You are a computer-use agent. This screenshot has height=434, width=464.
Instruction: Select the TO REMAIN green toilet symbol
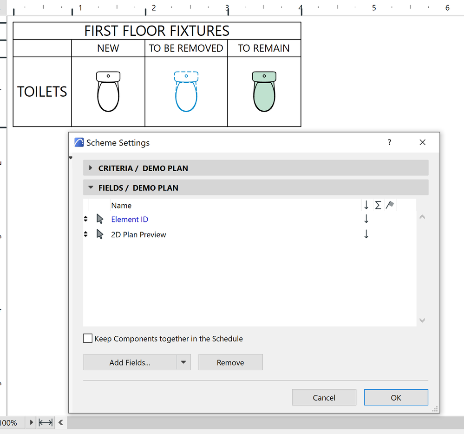[264, 91]
